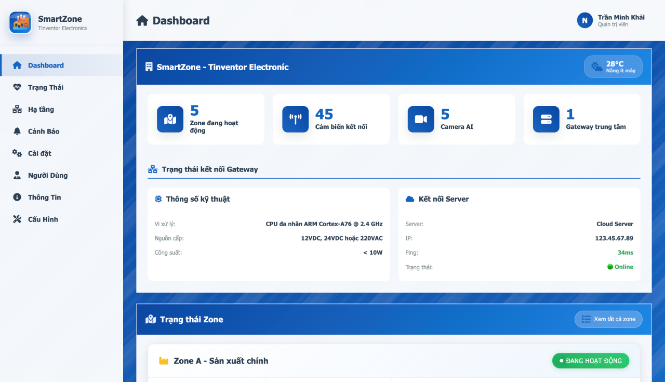The image size is (665, 382).
Task: Click the ĐANG HOẠT ĐỘNG status badge
Action: (x=590, y=361)
